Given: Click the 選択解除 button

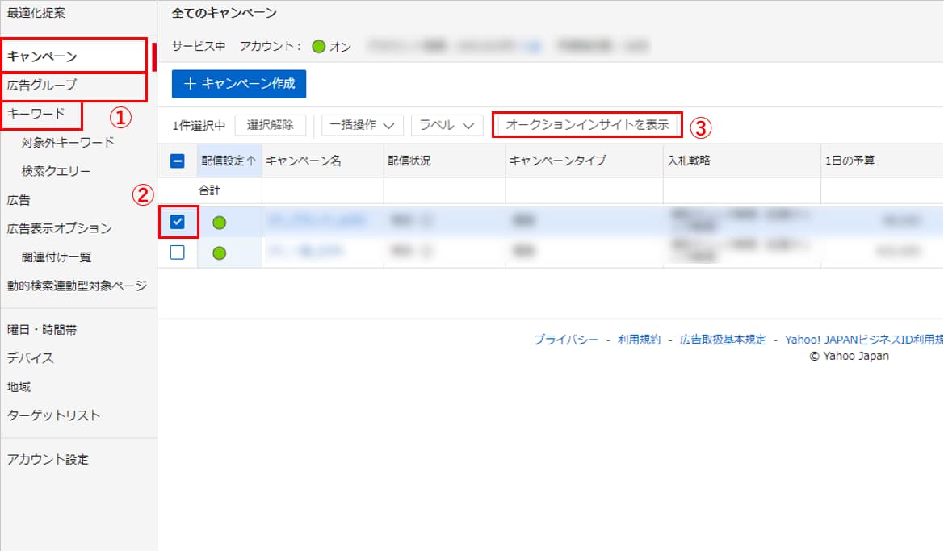Looking at the screenshot, I should 271,126.
